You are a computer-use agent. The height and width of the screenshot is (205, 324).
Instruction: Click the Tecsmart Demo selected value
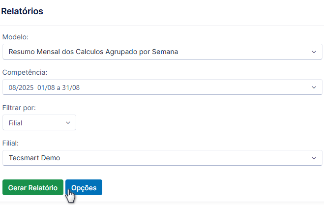click(34, 158)
